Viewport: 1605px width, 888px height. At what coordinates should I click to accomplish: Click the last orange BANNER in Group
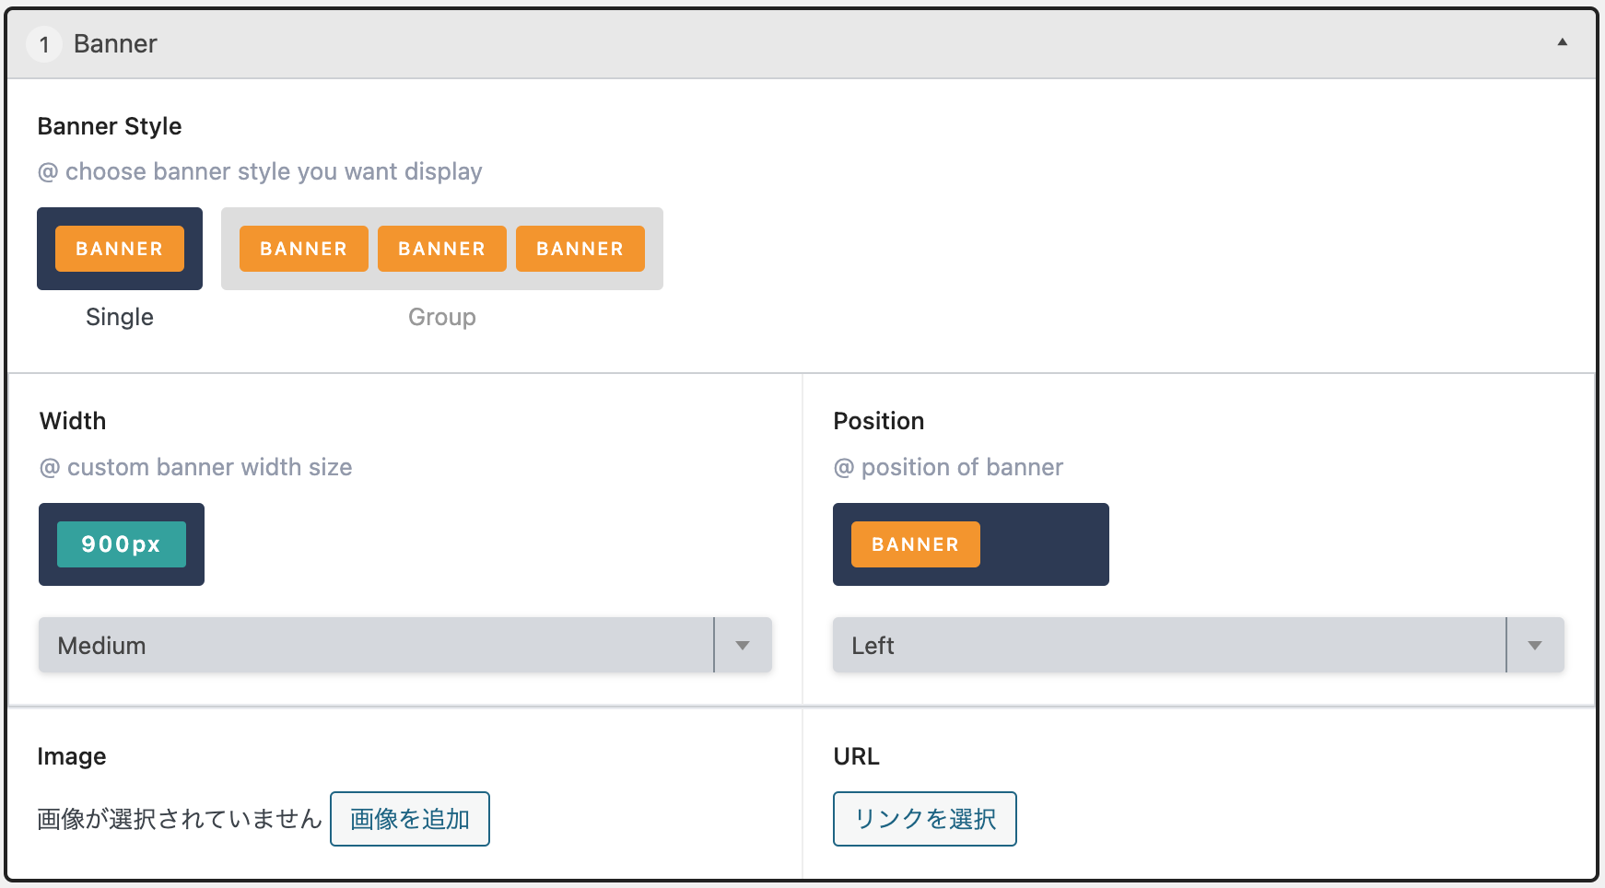tap(580, 249)
